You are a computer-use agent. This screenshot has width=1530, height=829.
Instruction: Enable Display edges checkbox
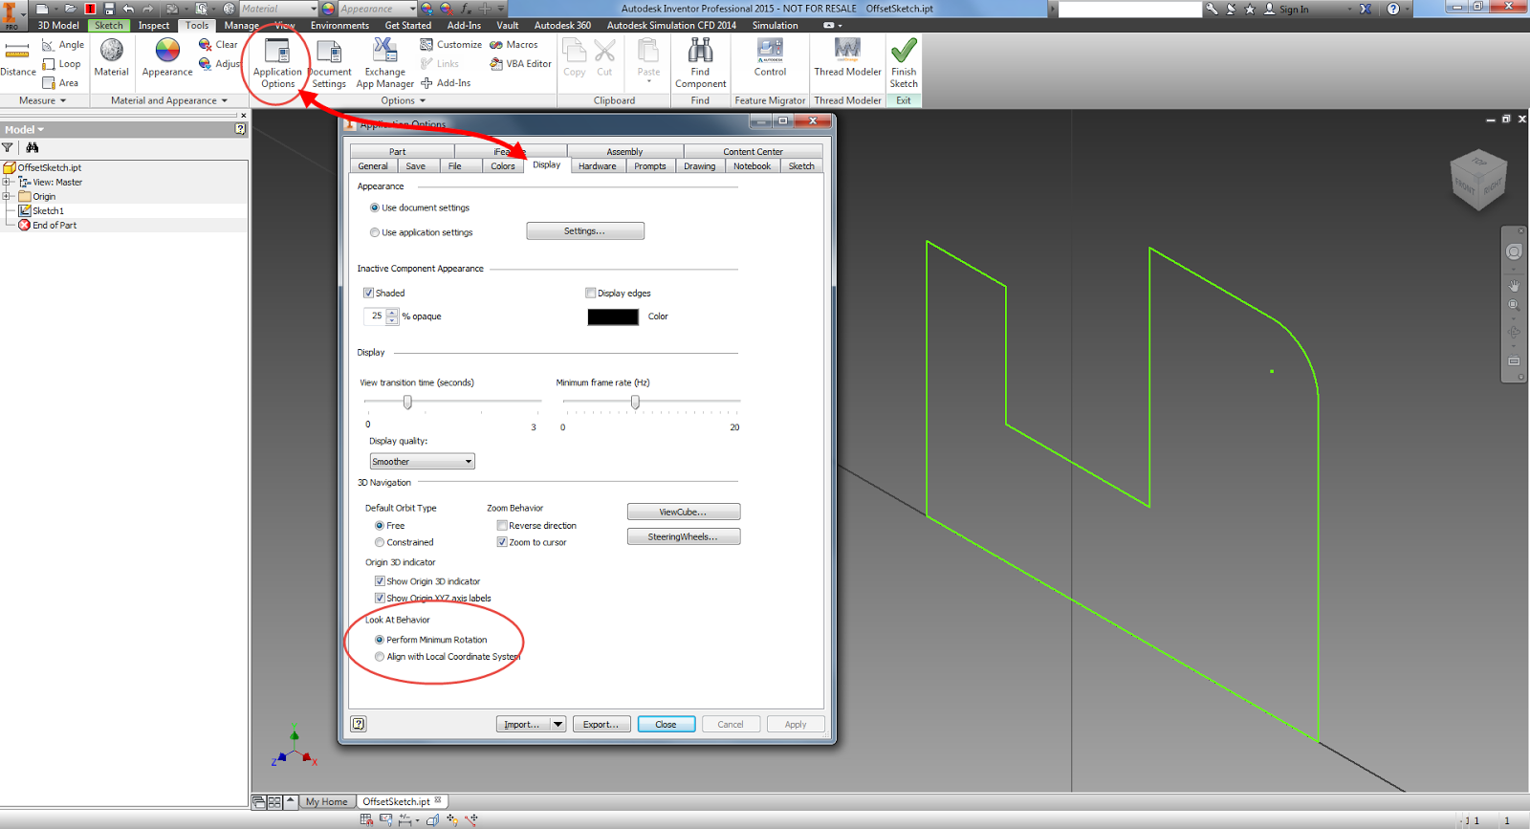[591, 294]
